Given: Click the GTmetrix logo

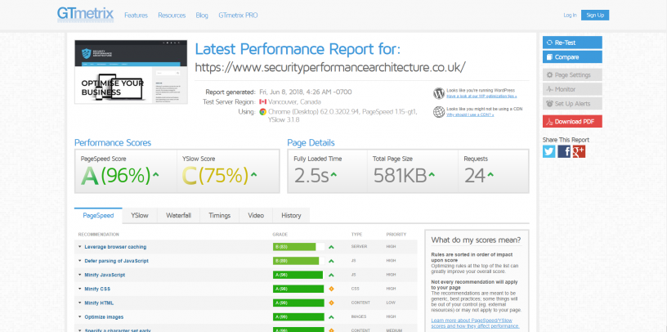Looking at the screenshot, I should pyautogui.click(x=86, y=15).
